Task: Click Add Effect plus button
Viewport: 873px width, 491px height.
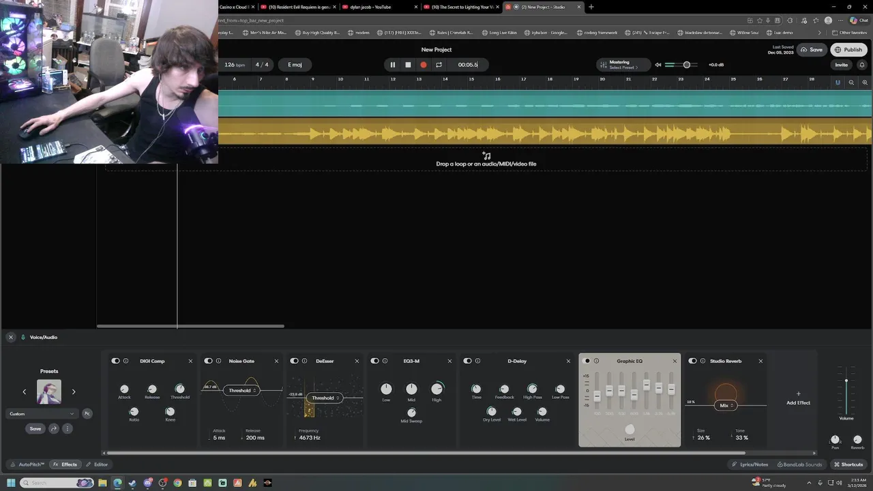Action: (x=798, y=393)
